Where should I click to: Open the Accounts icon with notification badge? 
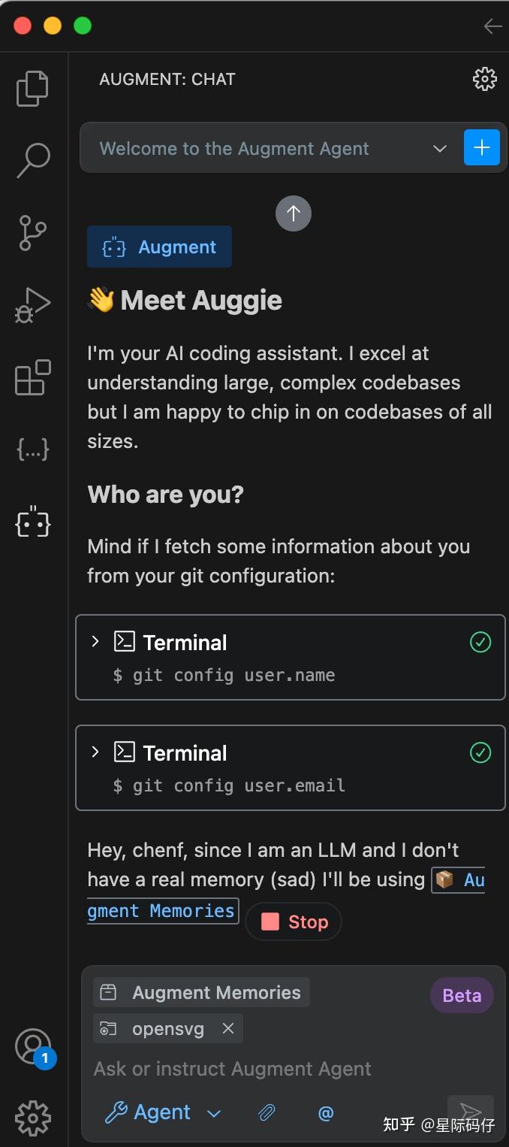[32, 1045]
